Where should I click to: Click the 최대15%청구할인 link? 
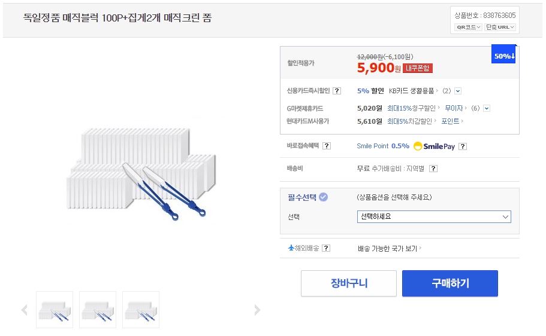pyautogui.click(x=412, y=108)
